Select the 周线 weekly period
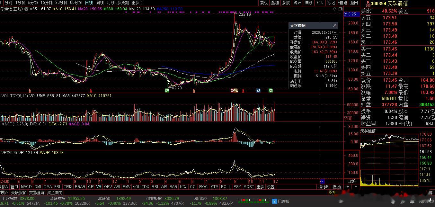Viewport: 435px width, 207px height. (100, 3)
